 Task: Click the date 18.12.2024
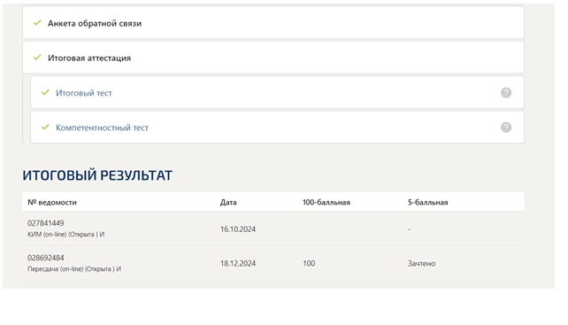238,264
